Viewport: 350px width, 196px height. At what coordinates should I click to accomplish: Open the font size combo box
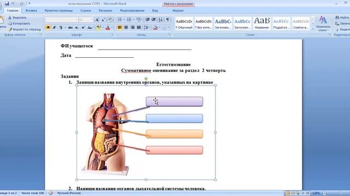point(85,20)
